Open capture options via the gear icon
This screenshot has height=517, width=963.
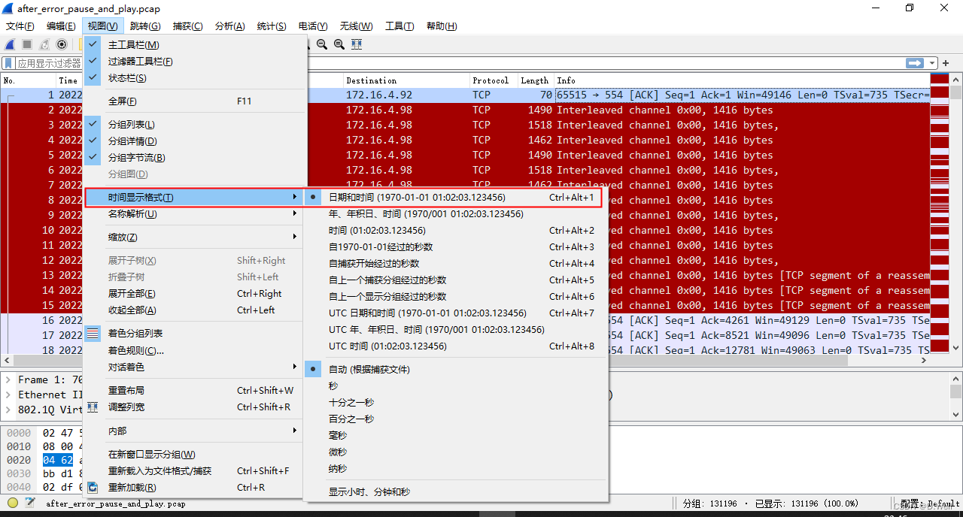[62, 44]
